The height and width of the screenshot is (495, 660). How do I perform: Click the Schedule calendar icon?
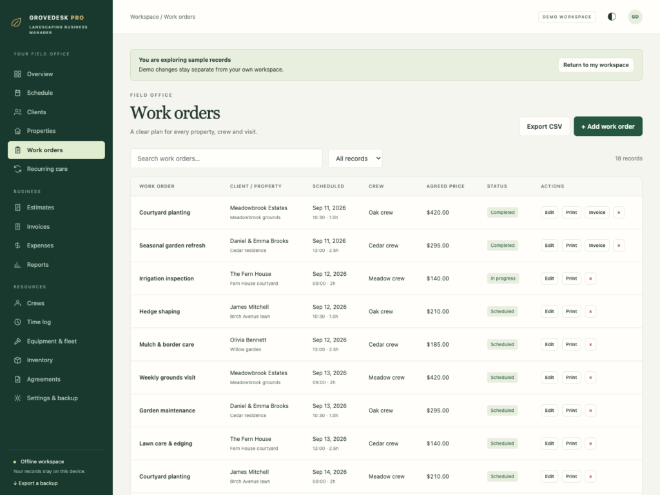pyautogui.click(x=17, y=93)
